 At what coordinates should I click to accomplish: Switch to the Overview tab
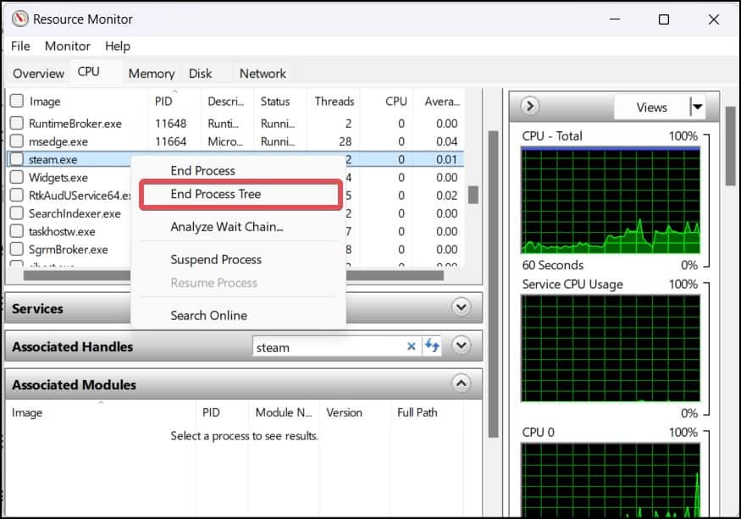click(x=38, y=74)
